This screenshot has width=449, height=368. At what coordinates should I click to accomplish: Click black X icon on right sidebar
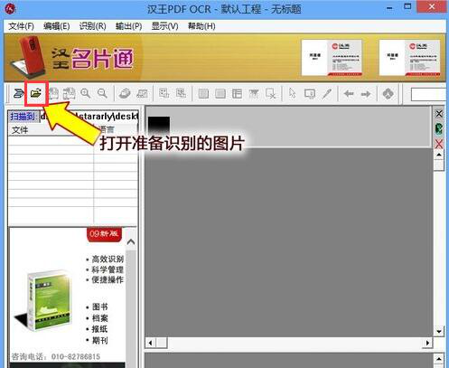pyautogui.click(x=439, y=114)
